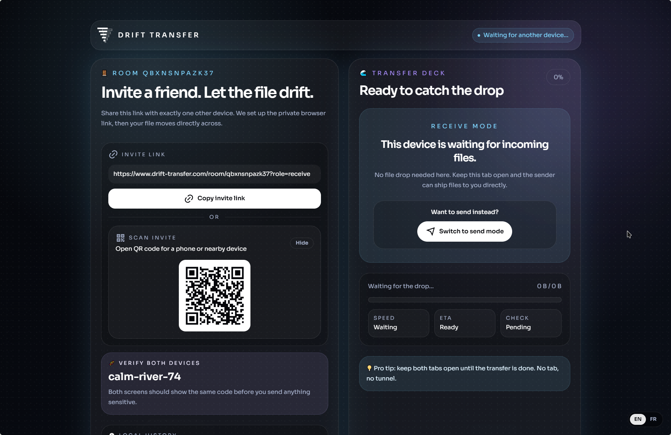Switch to send mode
The image size is (671, 435).
point(465,231)
